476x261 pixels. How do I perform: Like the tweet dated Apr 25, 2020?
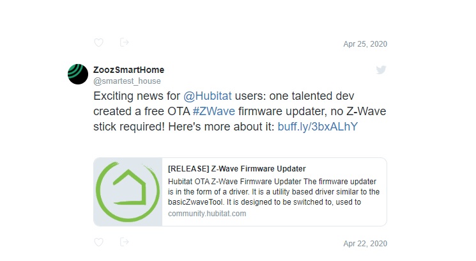99,43
